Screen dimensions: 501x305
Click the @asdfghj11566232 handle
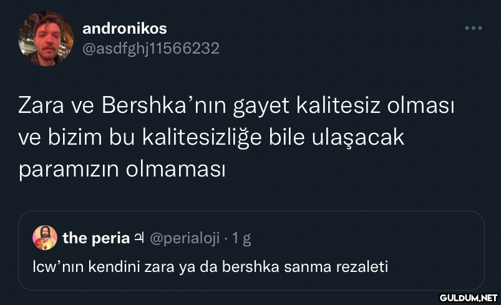coord(151,48)
